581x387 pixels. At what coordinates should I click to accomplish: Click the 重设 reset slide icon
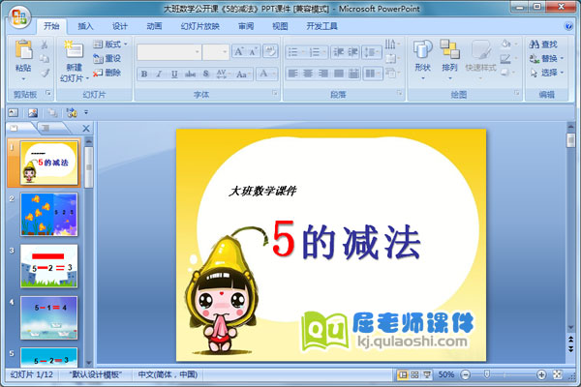tap(98, 58)
